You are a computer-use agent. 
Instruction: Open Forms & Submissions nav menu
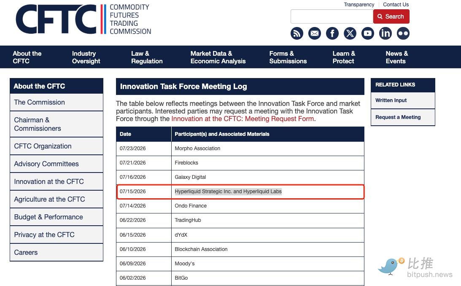coord(288,57)
